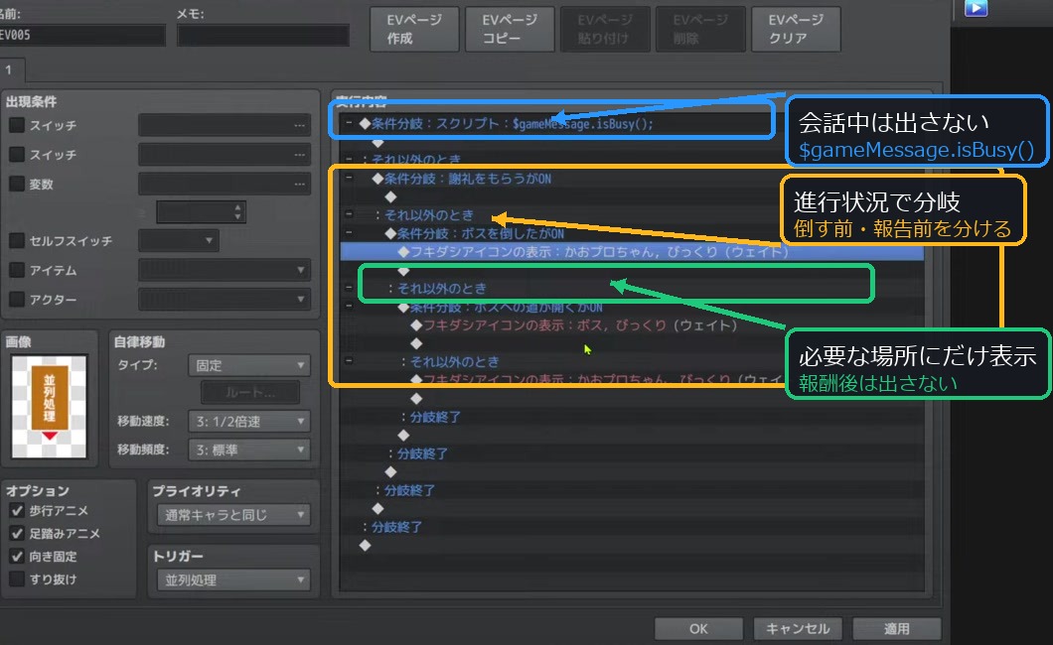Viewport: 1053px width, 645px height.
Task: Open the switch picker on the second スイッチ field
Action: pyautogui.click(x=300, y=155)
